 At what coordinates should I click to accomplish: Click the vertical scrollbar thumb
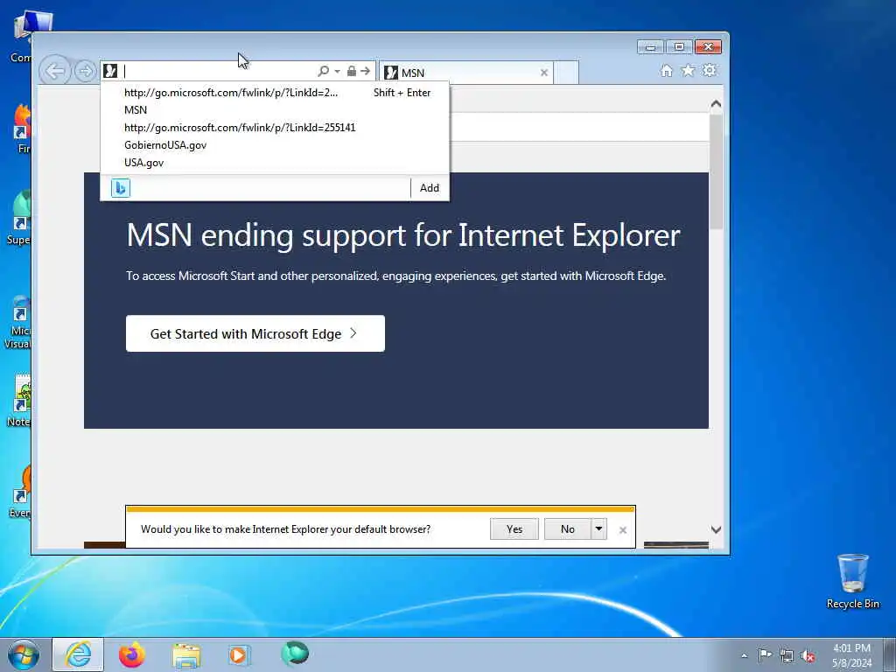click(716, 171)
